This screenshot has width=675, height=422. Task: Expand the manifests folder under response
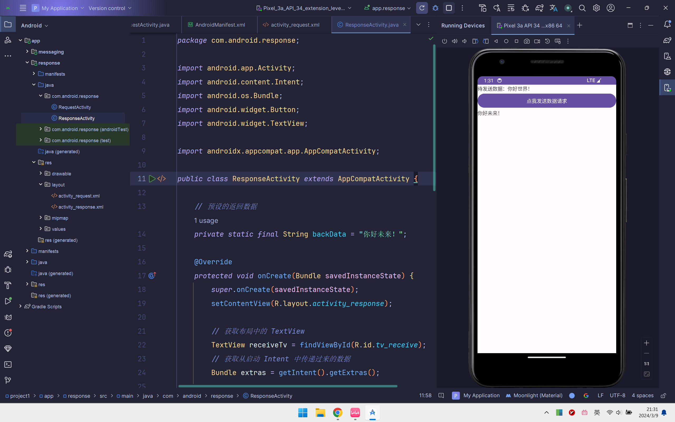(34, 74)
